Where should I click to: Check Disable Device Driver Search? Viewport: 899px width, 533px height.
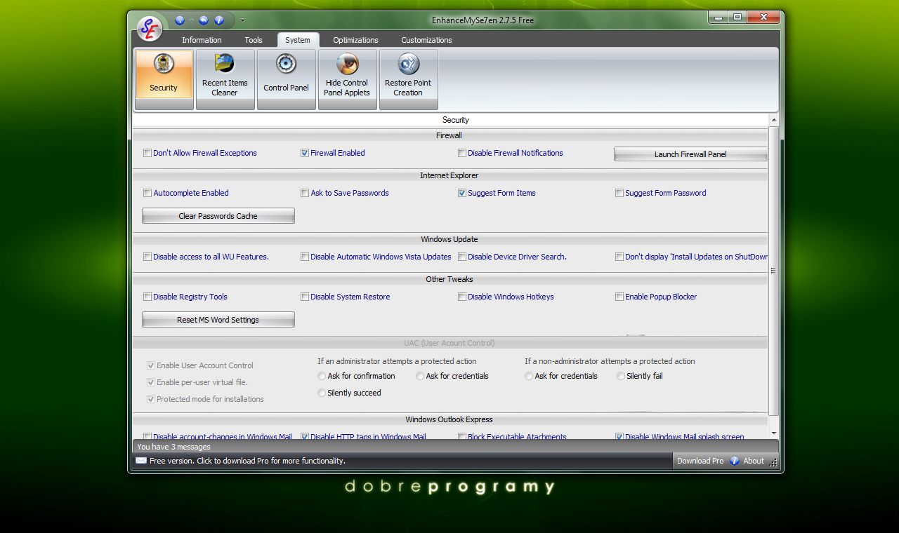coord(462,257)
